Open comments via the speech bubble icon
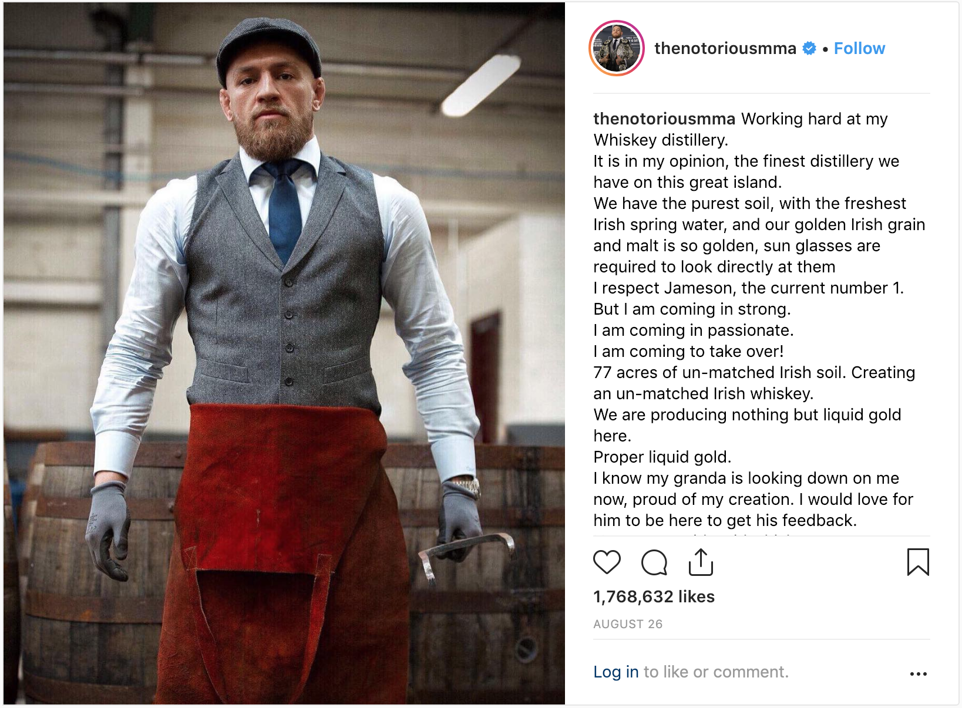This screenshot has height=708, width=962. click(654, 562)
